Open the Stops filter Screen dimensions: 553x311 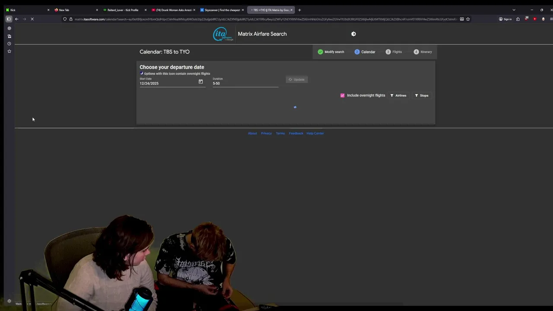click(422, 95)
